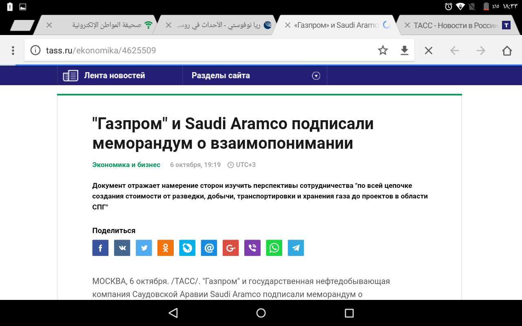Tap the battery status icon

(486, 7)
